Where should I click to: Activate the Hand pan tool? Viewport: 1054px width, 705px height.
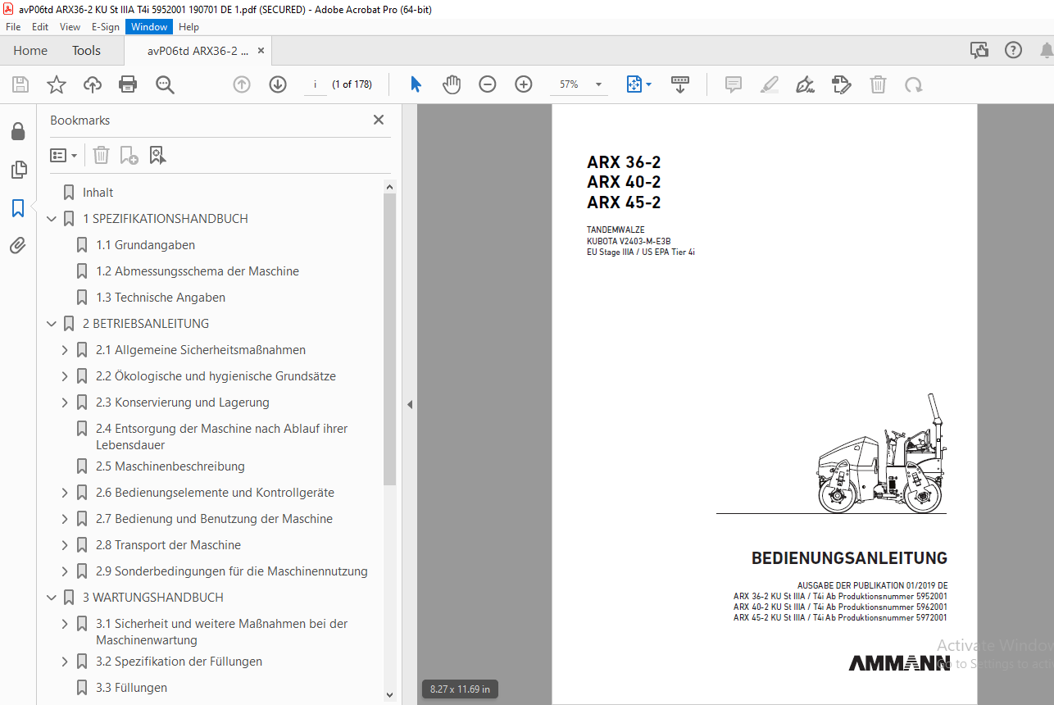(x=452, y=84)
